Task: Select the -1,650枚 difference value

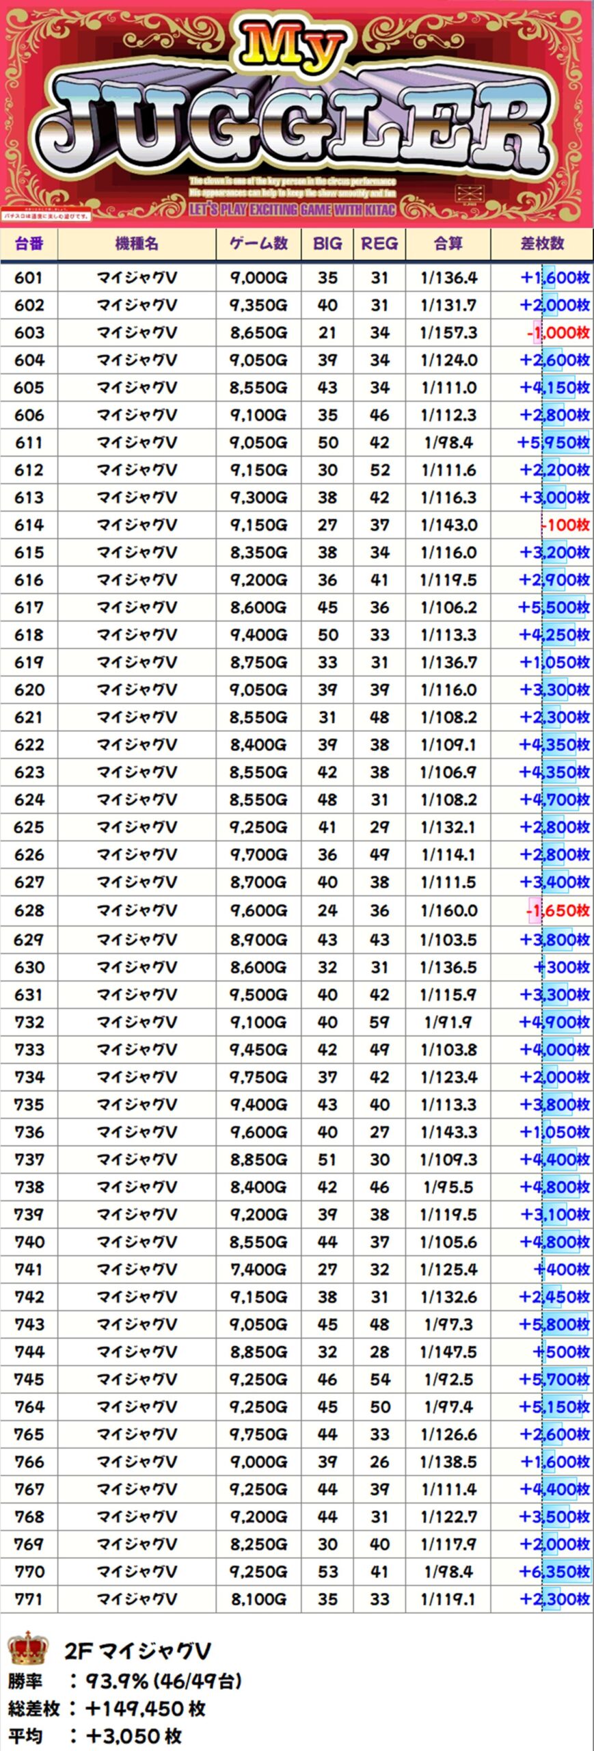Action: click(558, 911)
